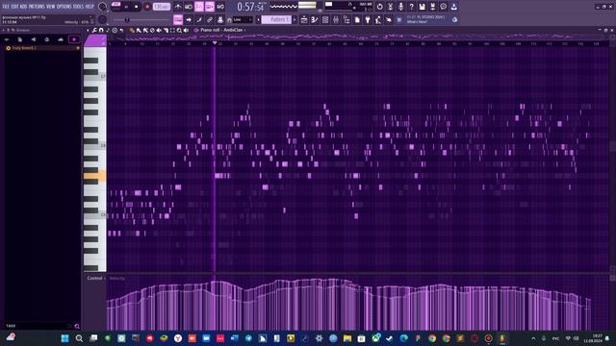Open the TOOLS menu
616x346 pixels.
[78, 7]
